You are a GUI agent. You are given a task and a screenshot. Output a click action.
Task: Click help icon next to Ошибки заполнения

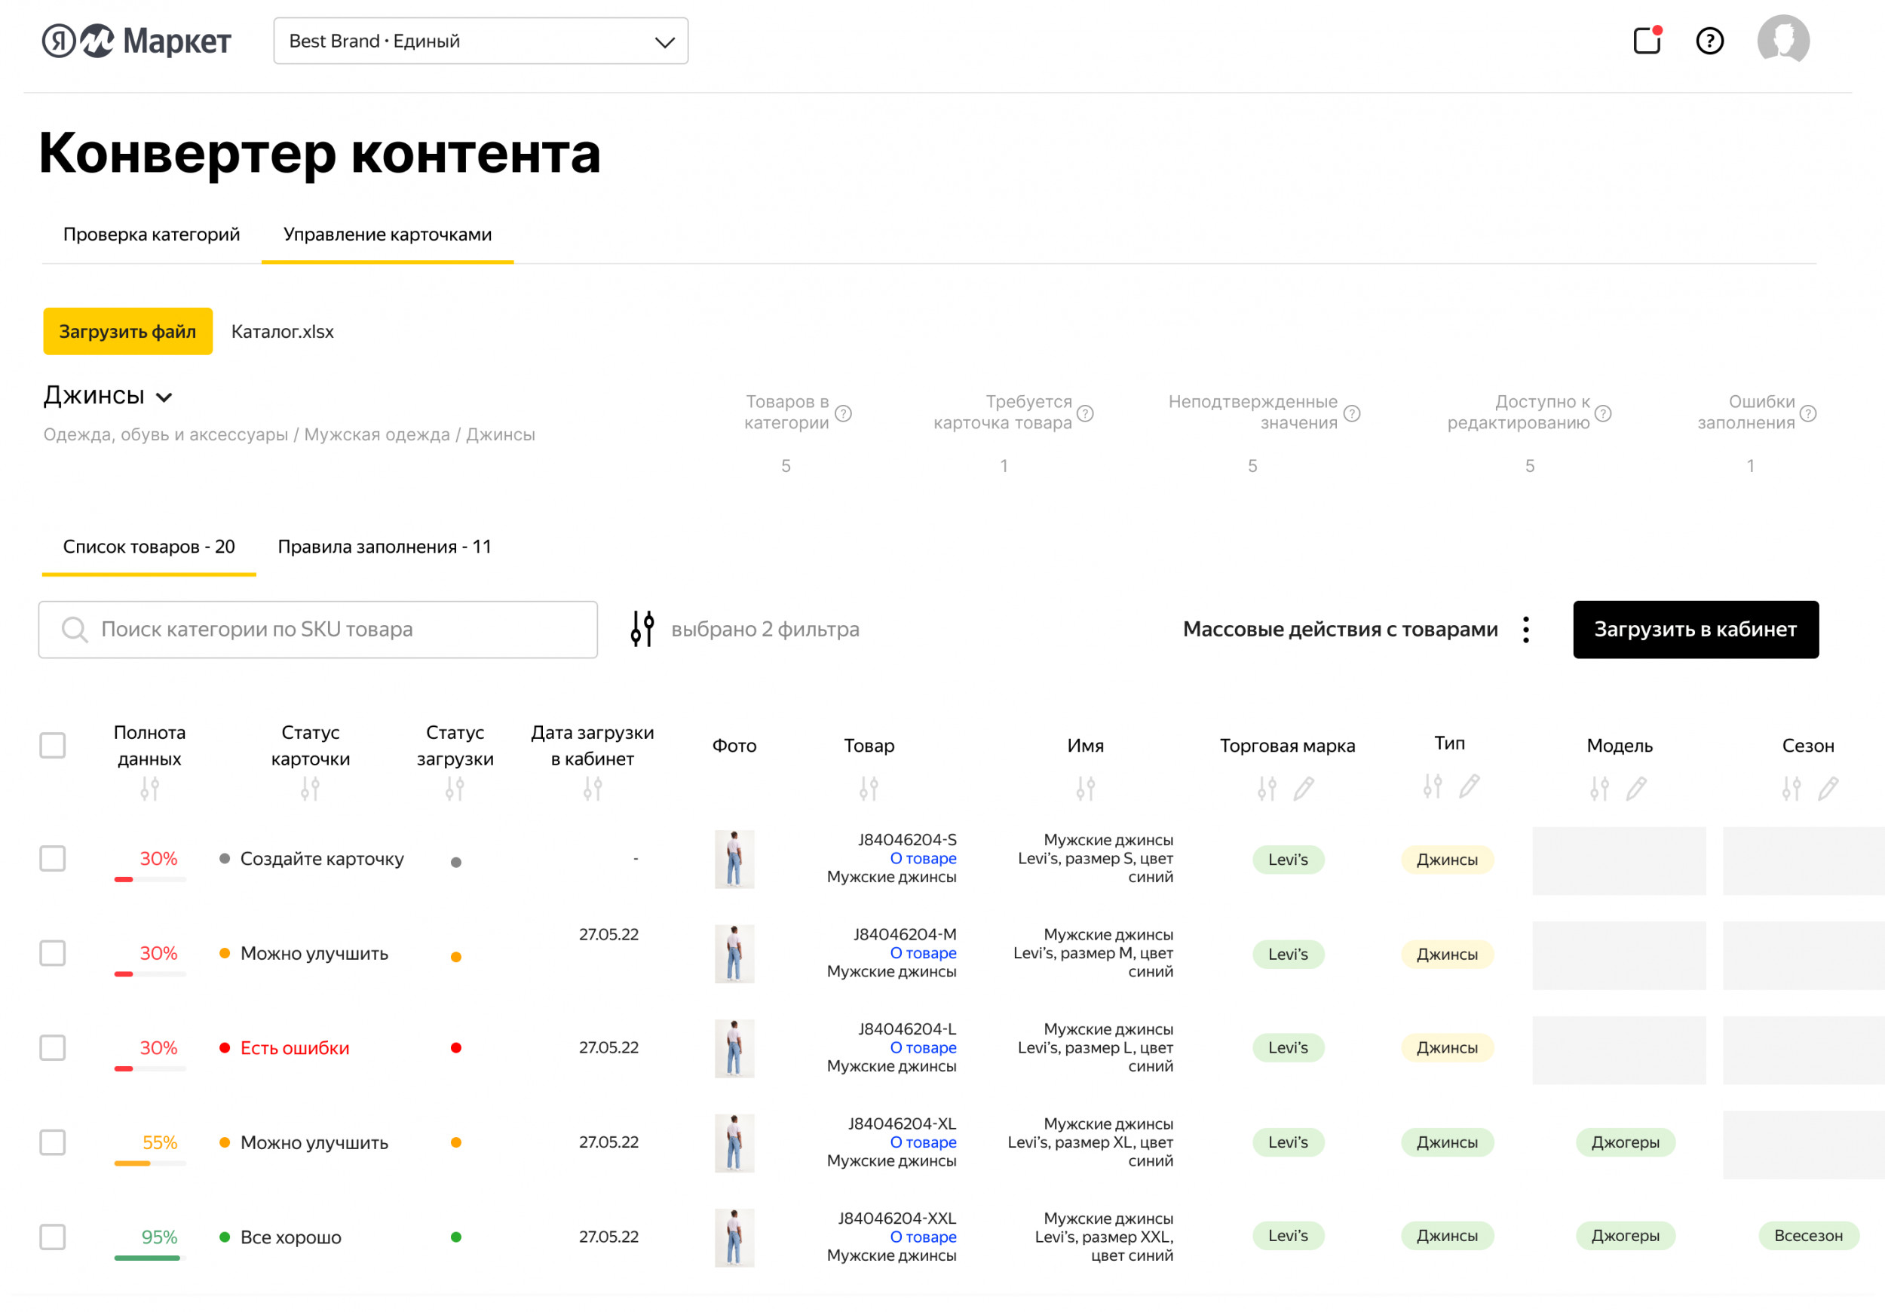click(1808, 413)
